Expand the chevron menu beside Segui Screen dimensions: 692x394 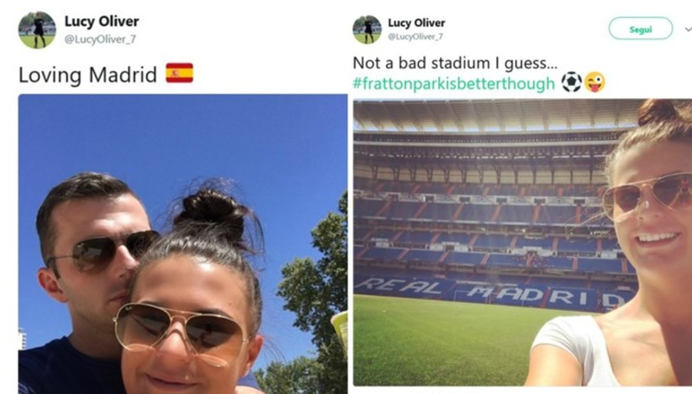point(688,29)
